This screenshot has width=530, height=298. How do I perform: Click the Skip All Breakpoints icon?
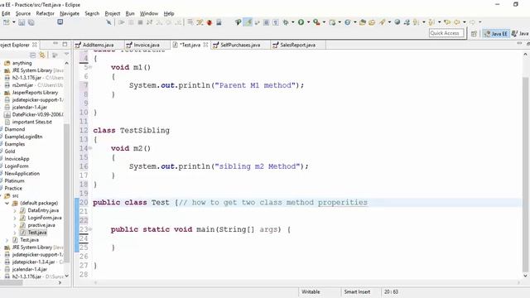108,22
